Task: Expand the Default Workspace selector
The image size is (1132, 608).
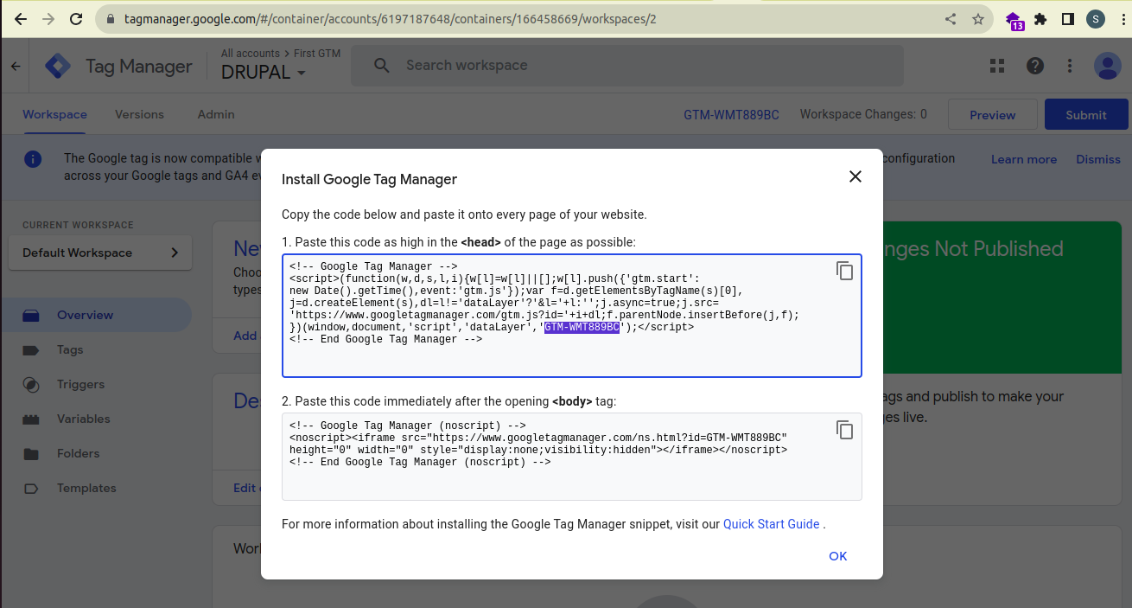Action: point(100,253)
